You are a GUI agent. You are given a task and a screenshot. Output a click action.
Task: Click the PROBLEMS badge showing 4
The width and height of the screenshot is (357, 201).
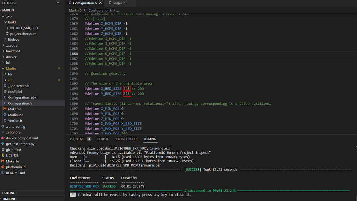click(89, 139)
